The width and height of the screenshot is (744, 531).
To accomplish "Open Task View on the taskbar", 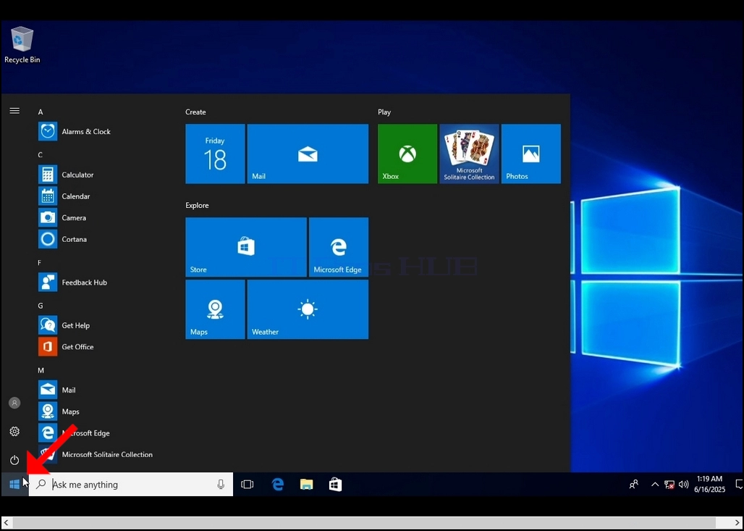I will (248, 485).
